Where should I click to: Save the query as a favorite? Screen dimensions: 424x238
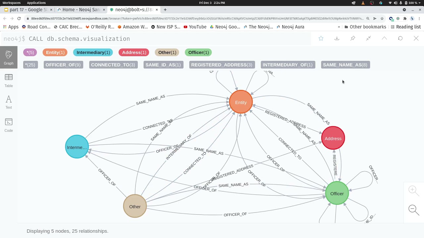pyautogui.click(x=321, y=39)
